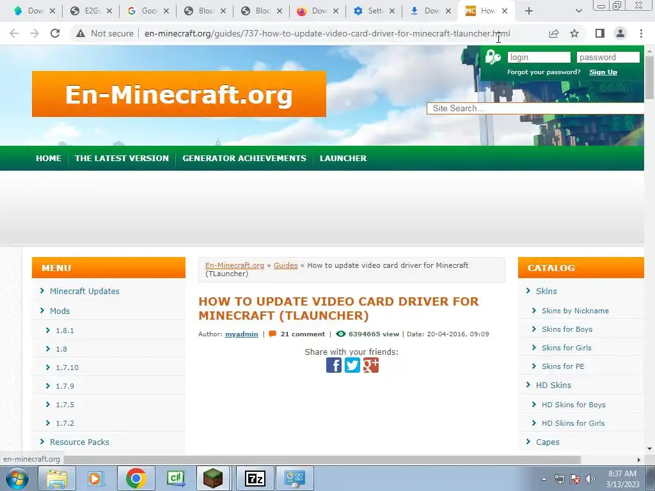Click the password input field
Image resolution: width=655 pixels, height=491 pixels.
click(608, 57)
